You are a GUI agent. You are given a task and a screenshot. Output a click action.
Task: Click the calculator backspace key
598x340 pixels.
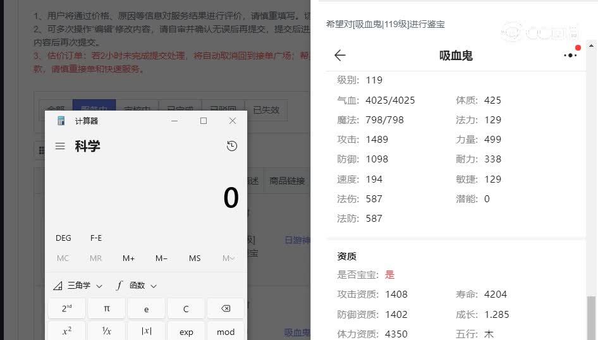226,309
